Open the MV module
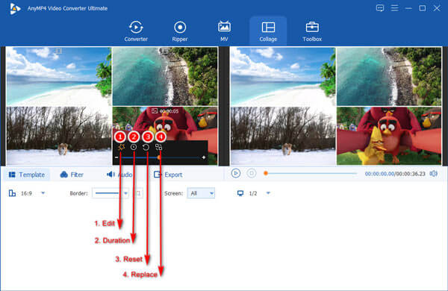 tap(224, 31)
